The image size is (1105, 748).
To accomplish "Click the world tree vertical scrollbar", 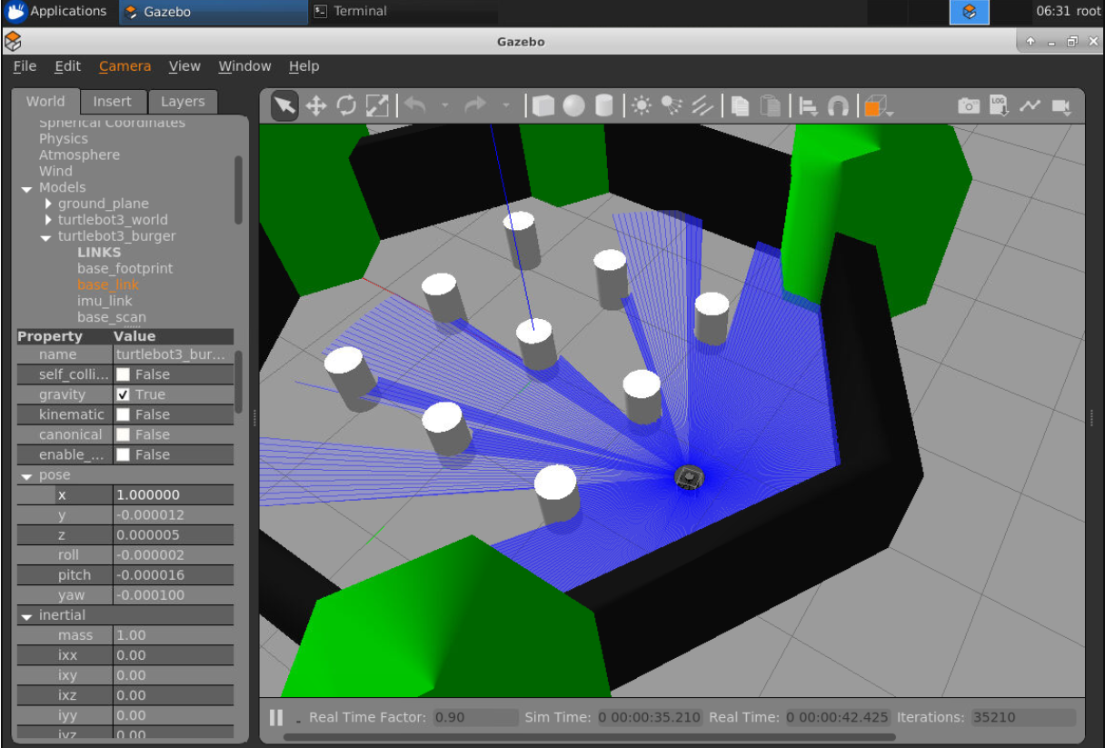I will [x=239, y=189].
